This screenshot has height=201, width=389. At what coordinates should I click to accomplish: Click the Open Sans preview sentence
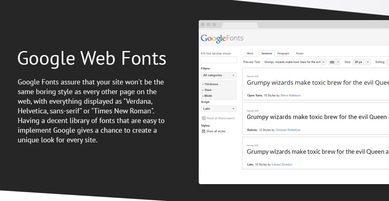(x=318, y=83)
